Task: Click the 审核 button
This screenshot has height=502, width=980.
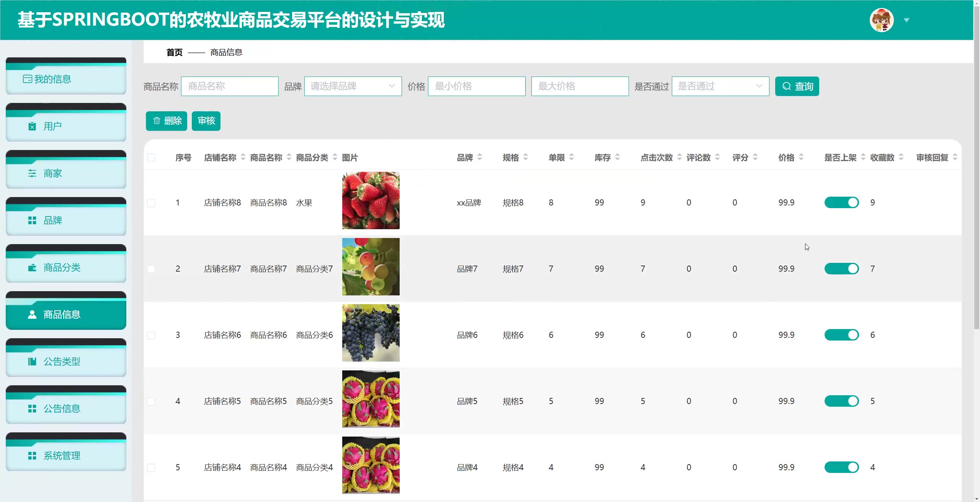Action: click(206, 121)
